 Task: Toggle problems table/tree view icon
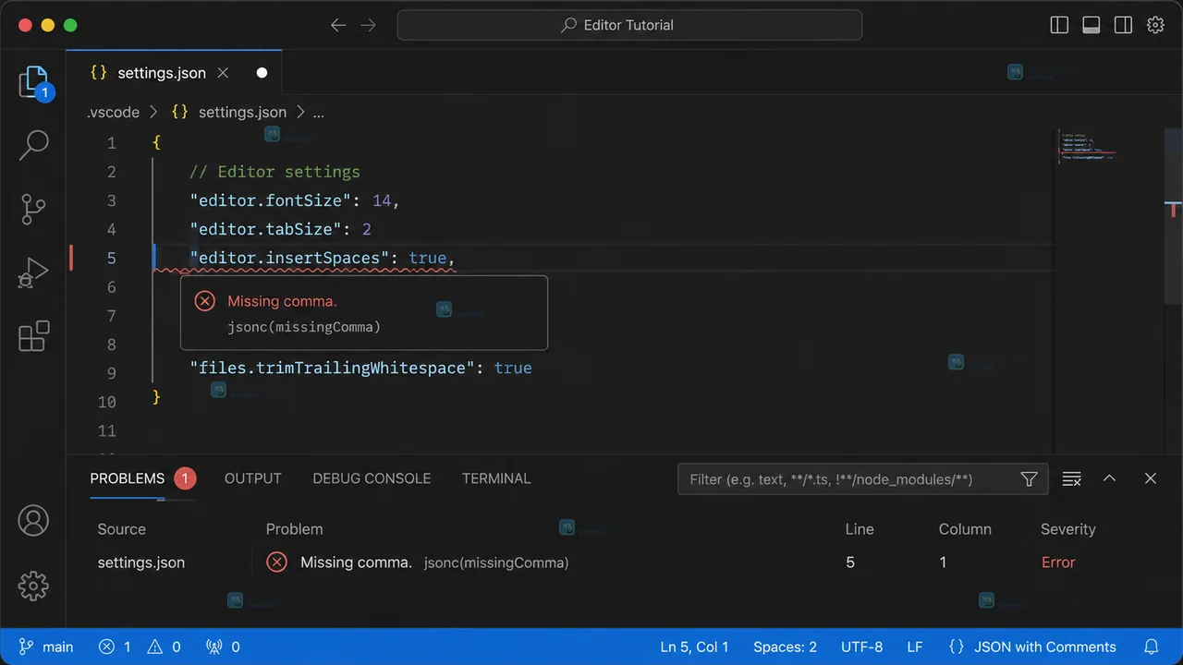pos(1071,478)
